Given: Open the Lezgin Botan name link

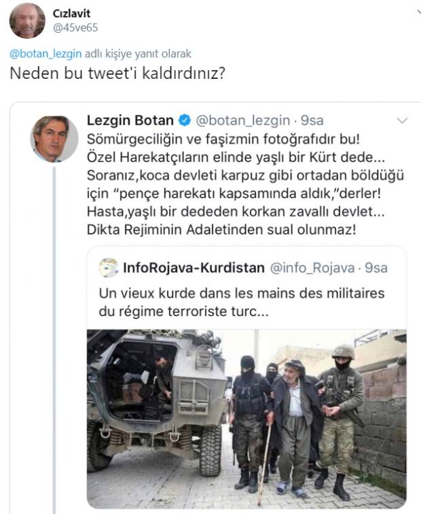Looking at the screenshot, I should pos(130,121).
